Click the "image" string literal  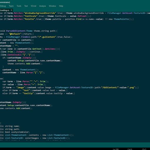point(21,88)
